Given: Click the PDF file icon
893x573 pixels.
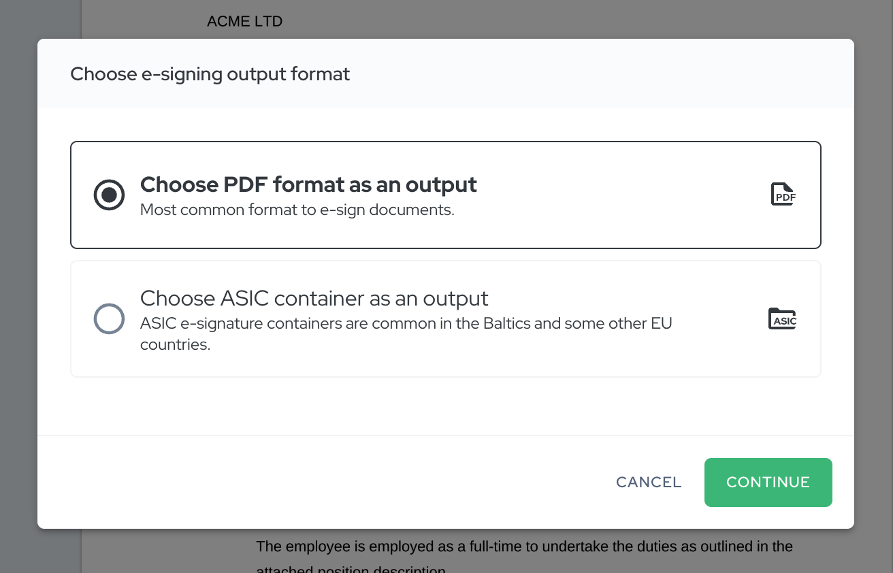Looking at the screenshot, I should coord(783,195).
